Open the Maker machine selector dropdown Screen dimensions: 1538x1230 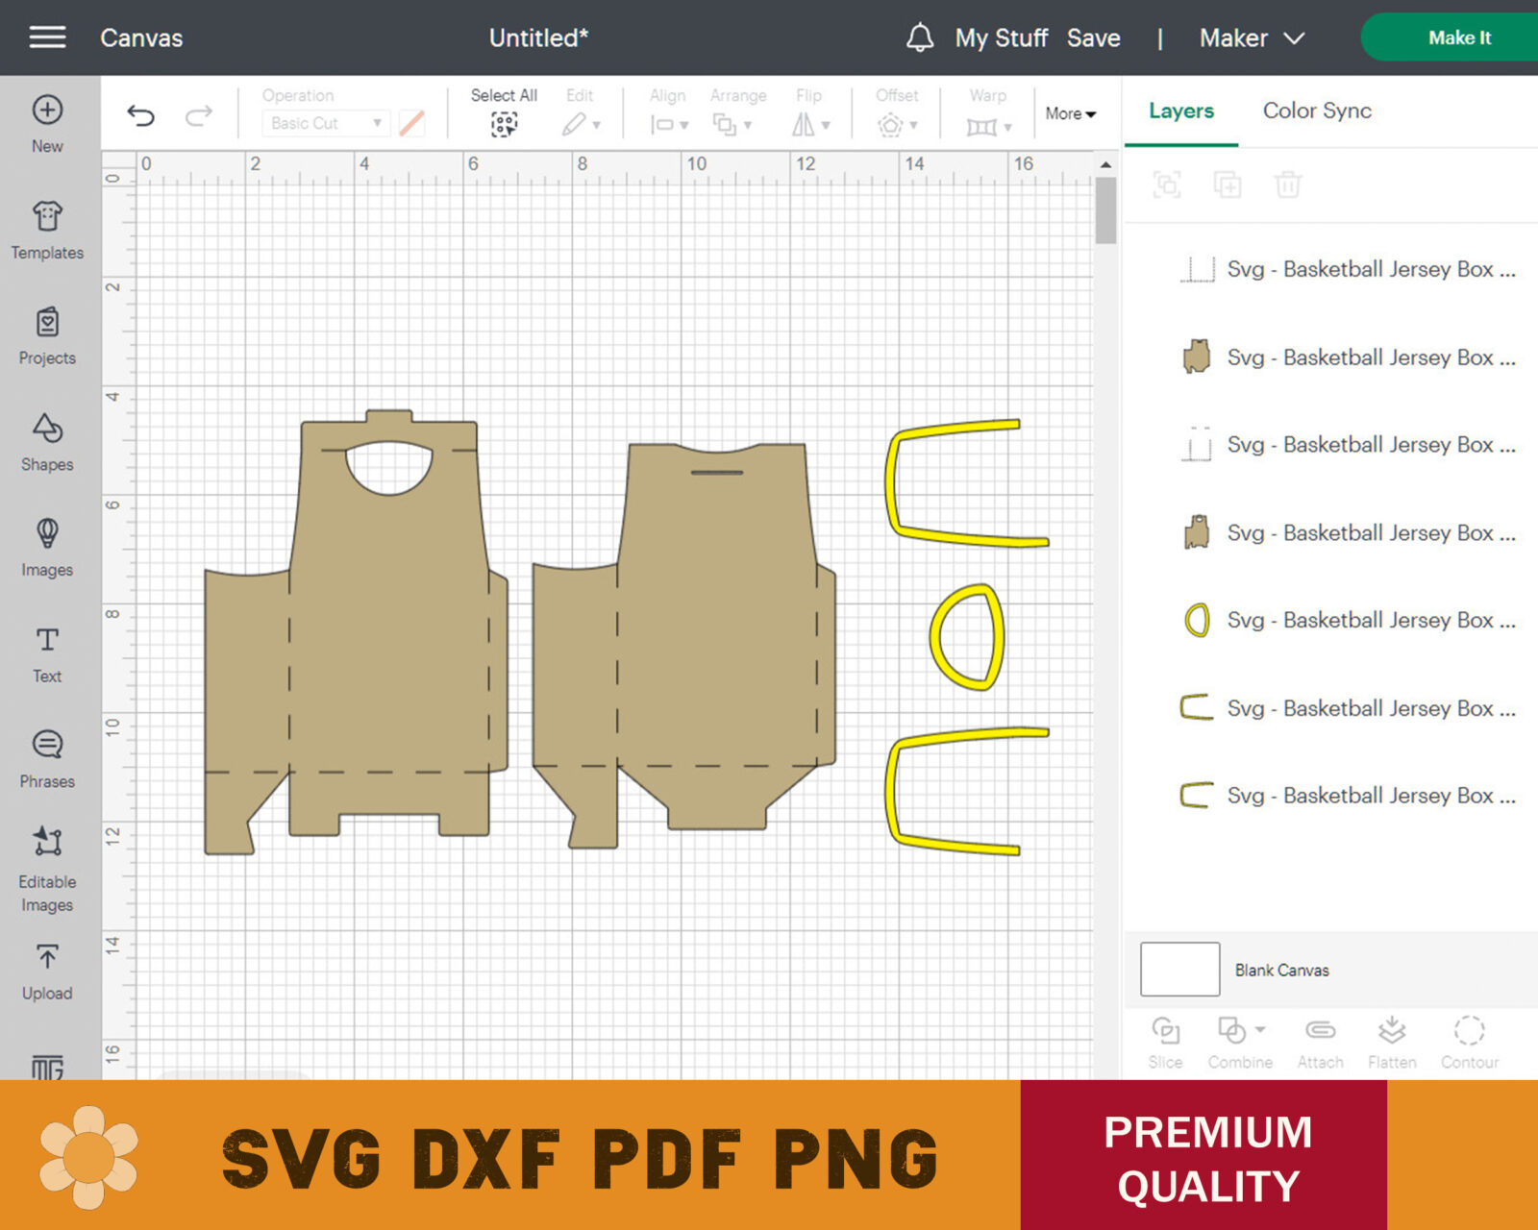1252,37
